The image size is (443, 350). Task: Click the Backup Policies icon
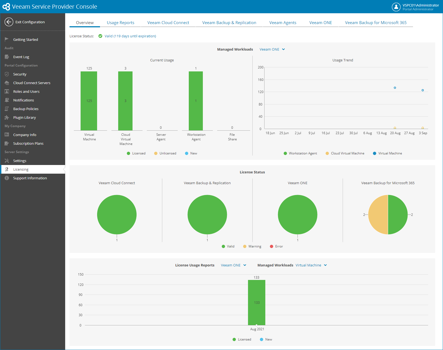tap(7, 109)
